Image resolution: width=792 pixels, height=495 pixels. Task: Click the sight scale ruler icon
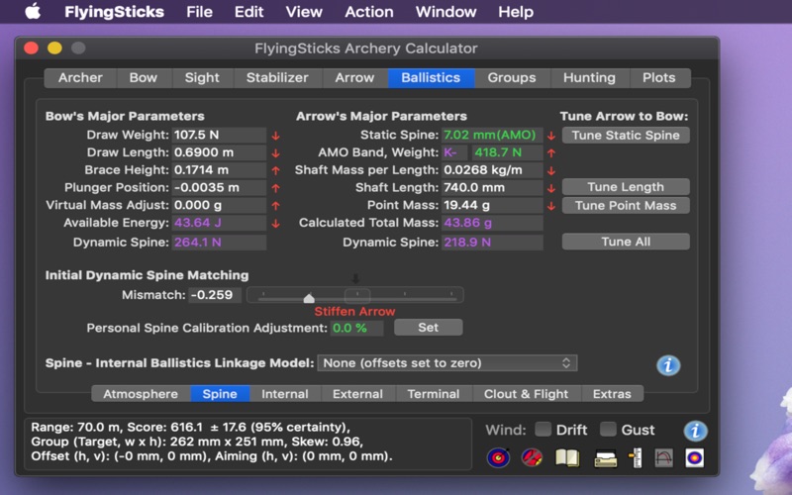[635, 457]
